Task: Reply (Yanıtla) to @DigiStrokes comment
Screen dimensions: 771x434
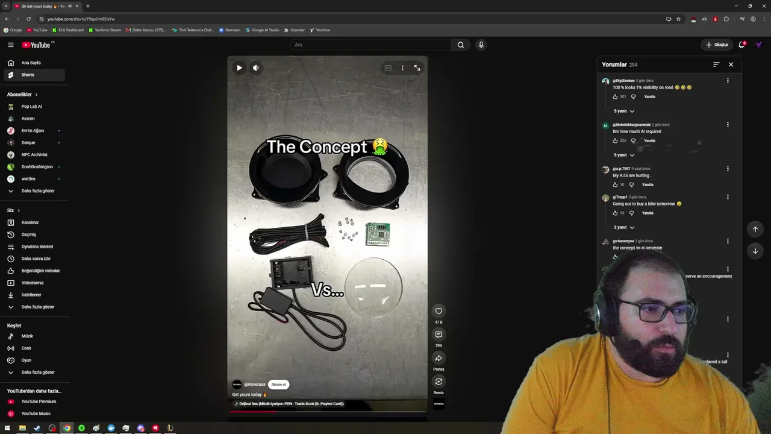Action: [x=649, y=96]
